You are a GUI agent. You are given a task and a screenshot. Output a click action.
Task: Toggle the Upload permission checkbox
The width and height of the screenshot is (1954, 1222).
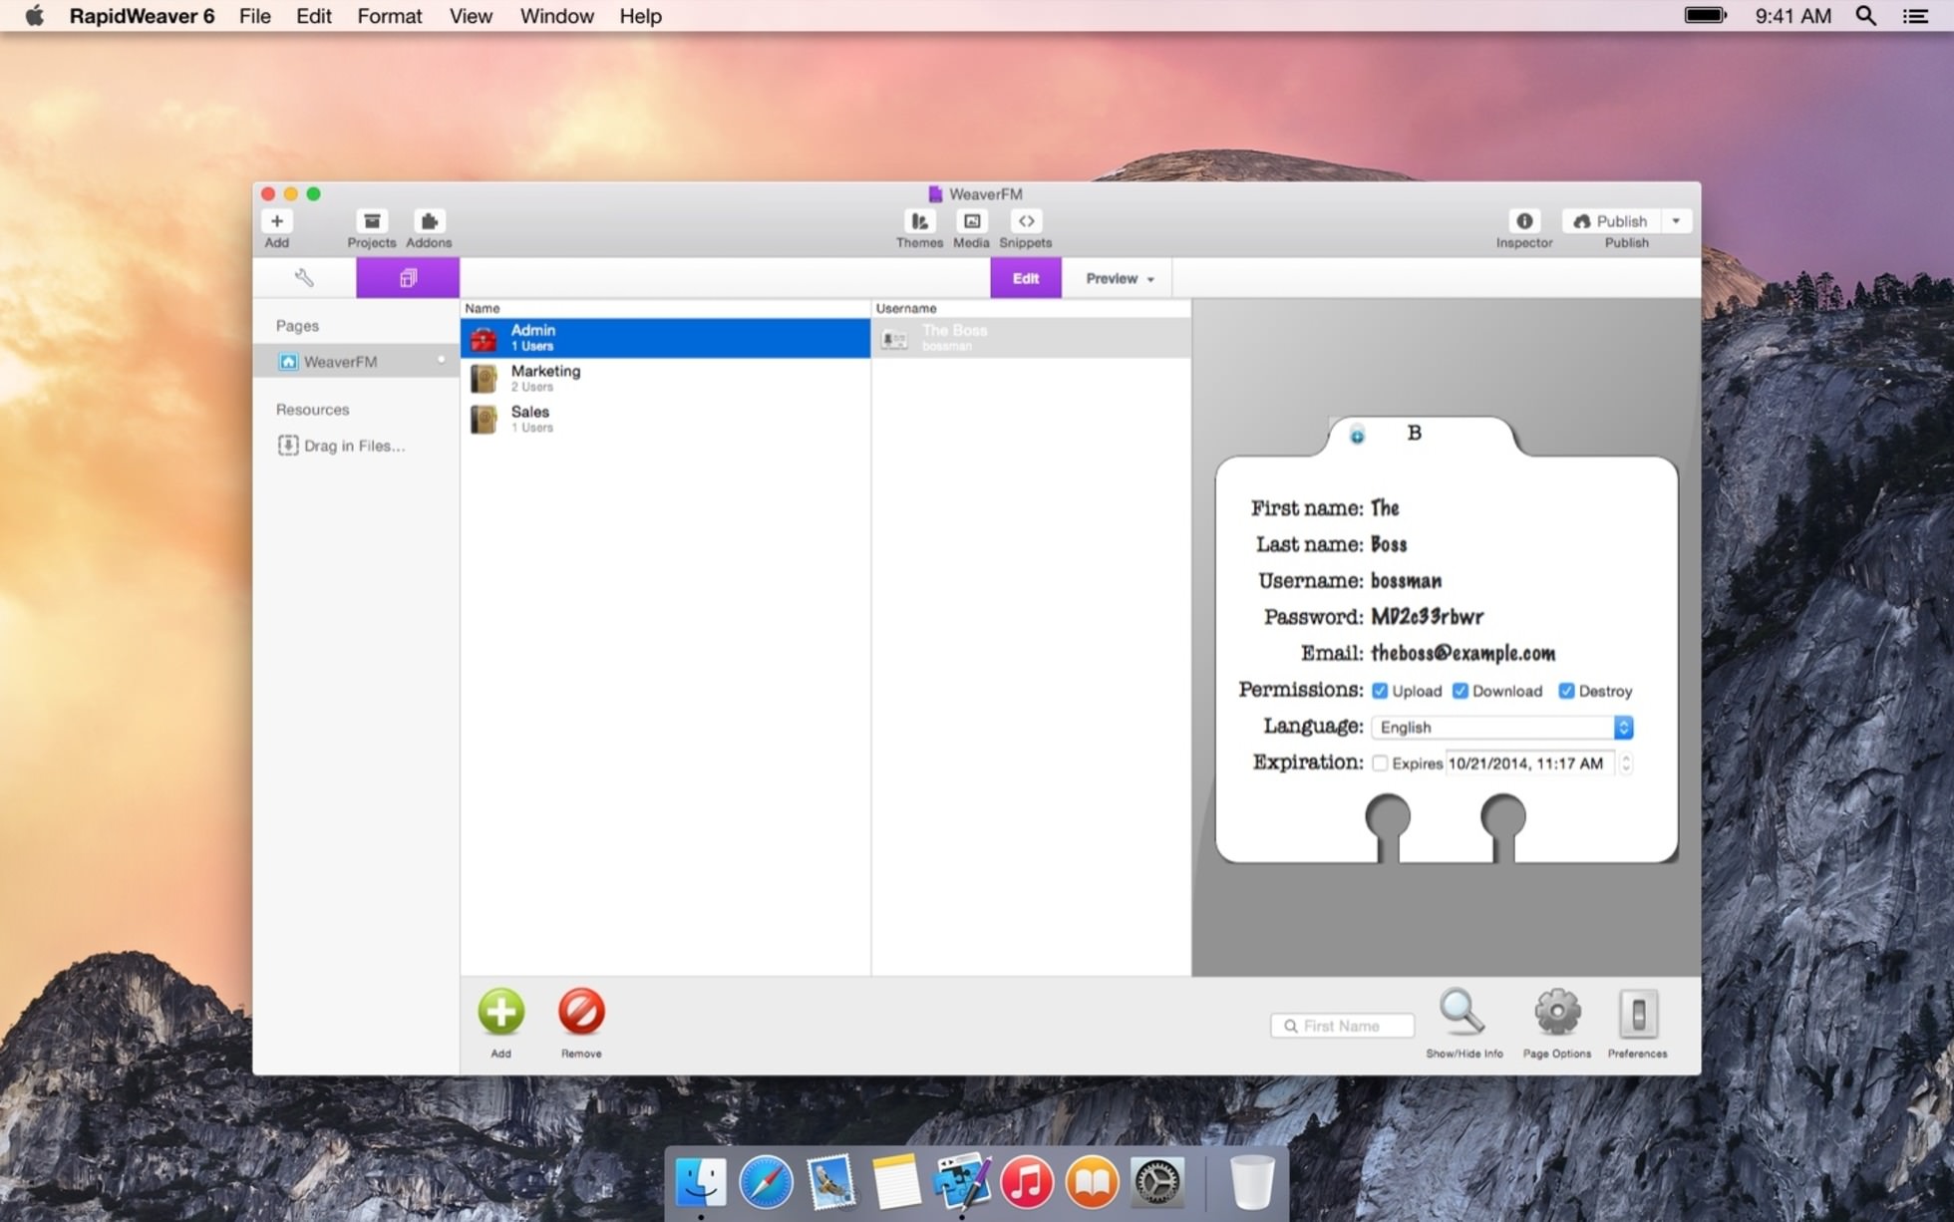click(1380, 691)
